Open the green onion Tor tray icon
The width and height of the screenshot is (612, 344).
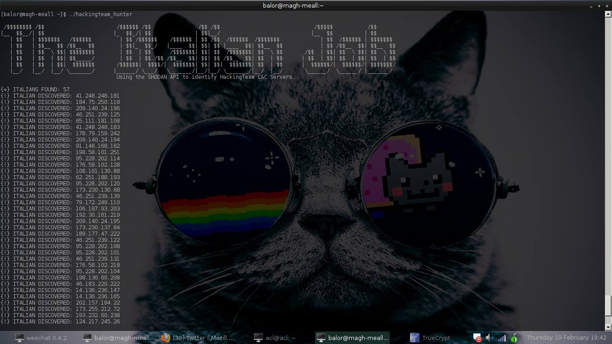[x=514, y=338]
